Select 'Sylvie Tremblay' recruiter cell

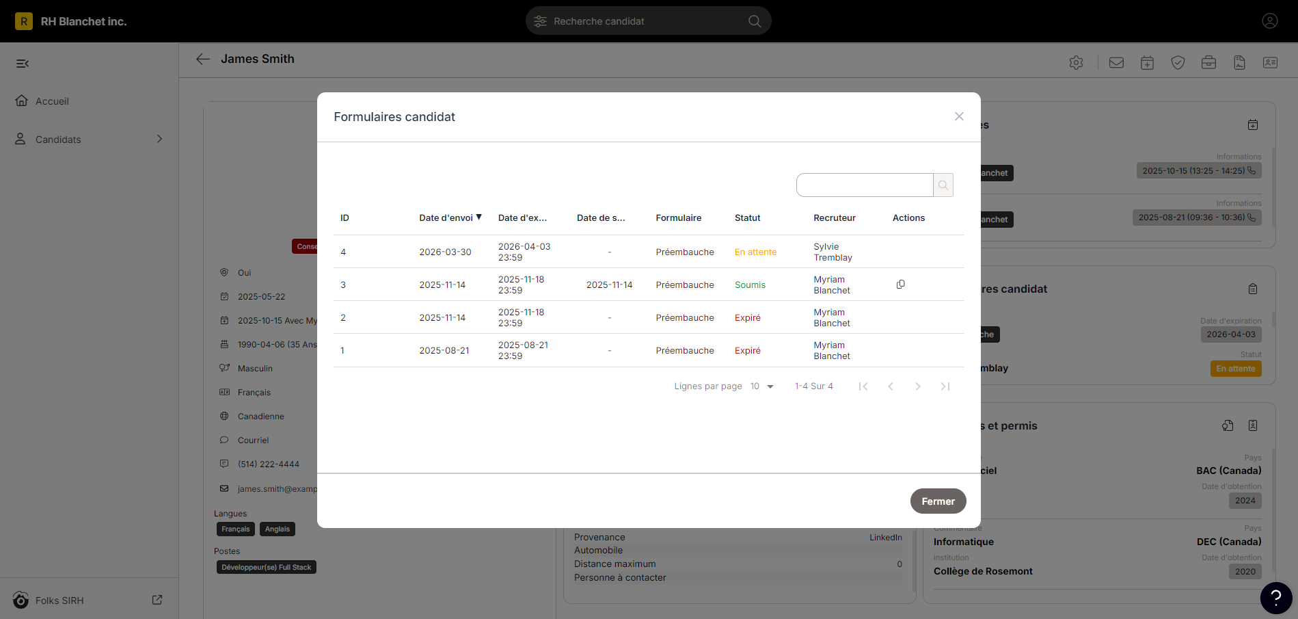coord(833,252)
